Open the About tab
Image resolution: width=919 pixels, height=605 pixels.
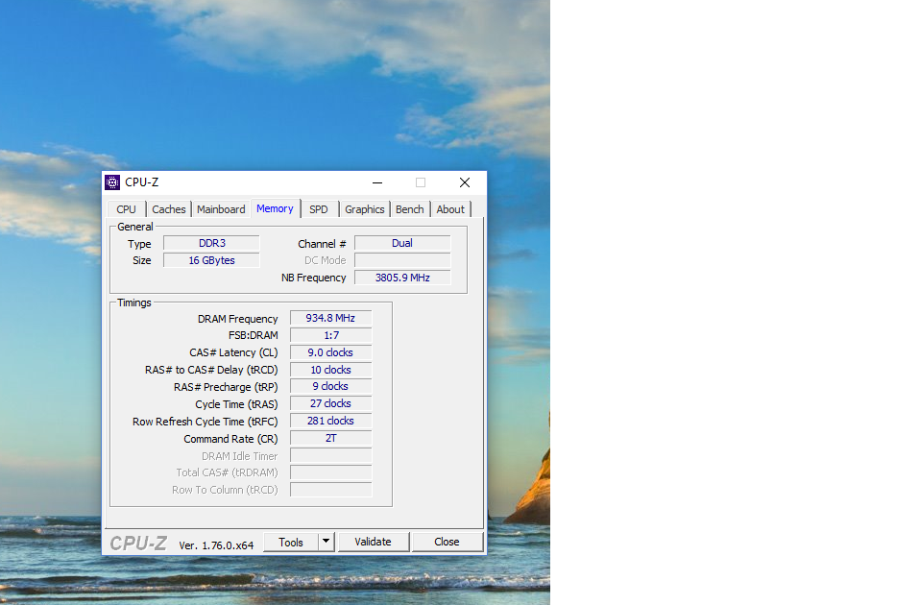(x=450, y=209)
